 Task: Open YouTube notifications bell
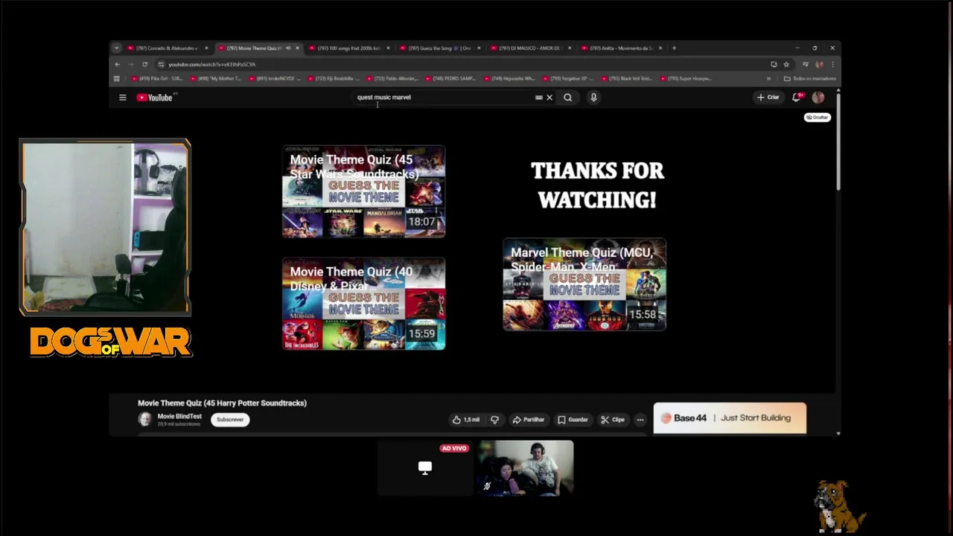[x=797, y=97]
